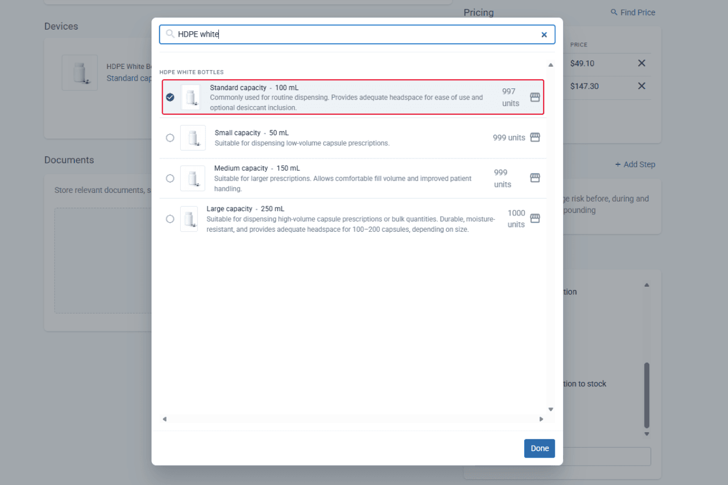The image size is (728, 485).
Task: Deselect the Standard capacity 100 mL bottle checkmark
Action: coord(170,97)
